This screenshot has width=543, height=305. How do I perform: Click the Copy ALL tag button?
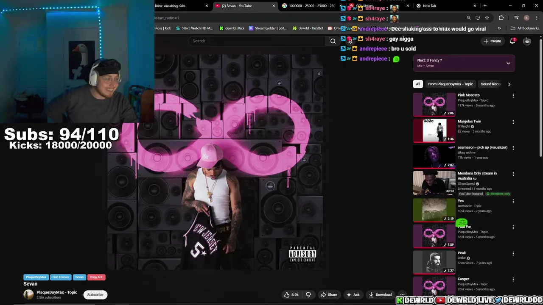pos(96,277)
